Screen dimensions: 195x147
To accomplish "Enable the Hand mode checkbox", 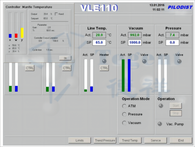I will tap(56, 14).
